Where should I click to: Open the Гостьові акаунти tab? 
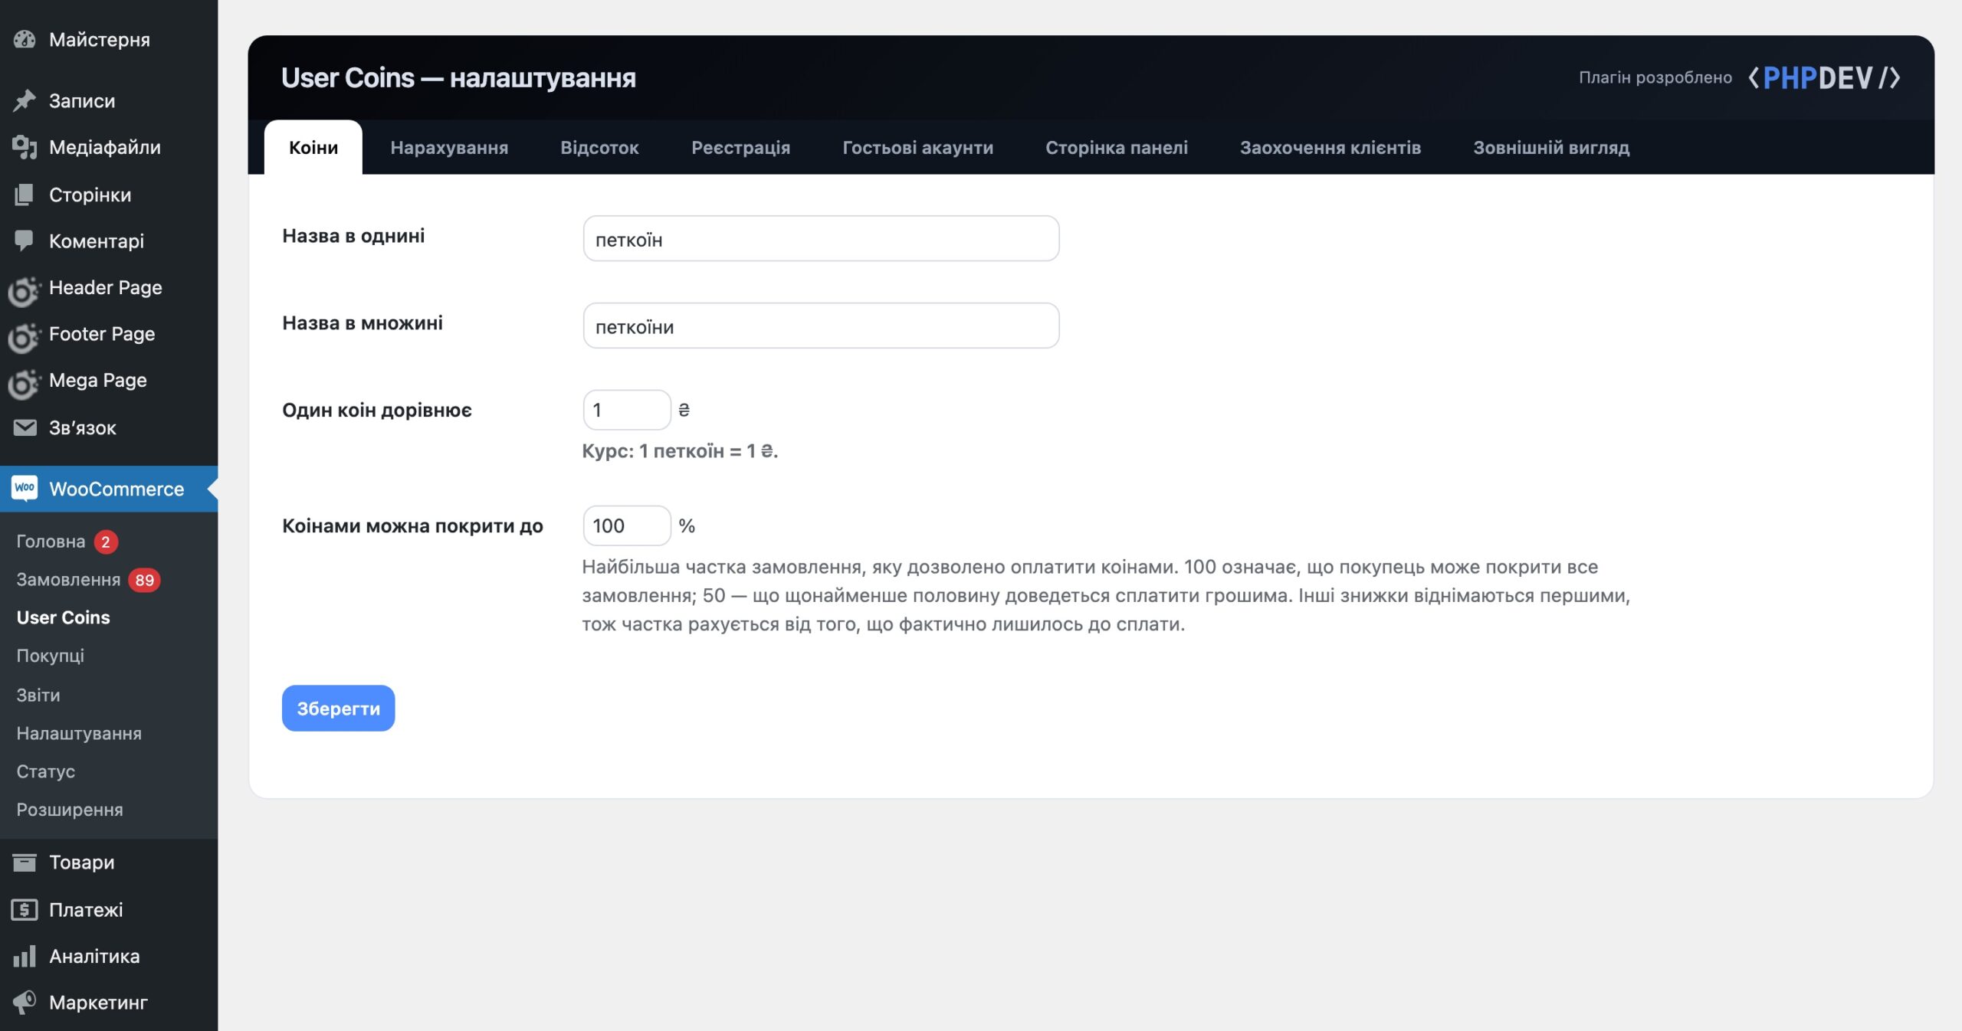[917, 147]
